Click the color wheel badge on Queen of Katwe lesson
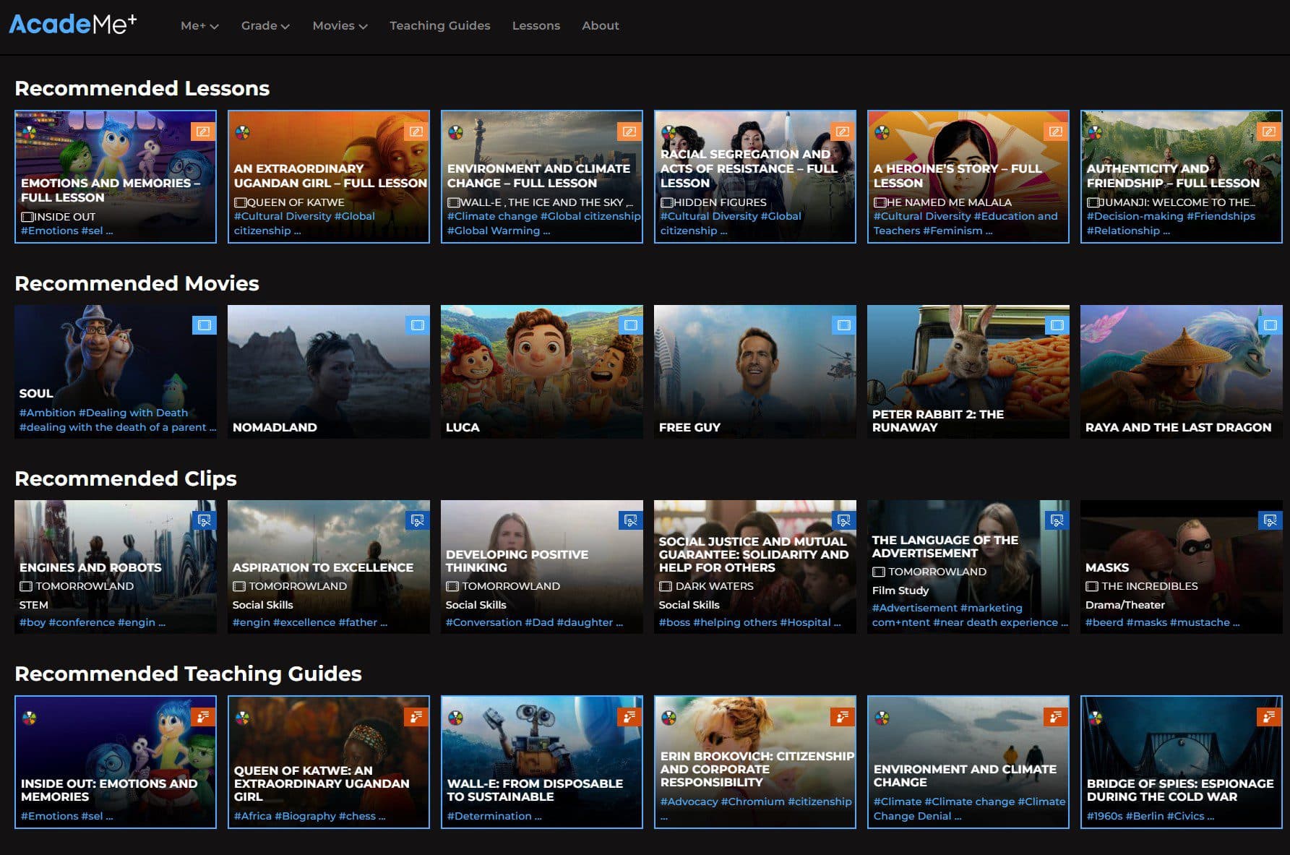 pos(243,132)
